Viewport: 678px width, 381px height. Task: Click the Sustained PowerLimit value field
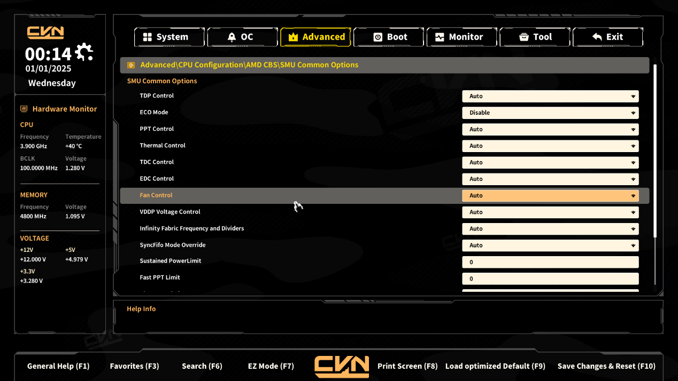click(x=550, y=262)
